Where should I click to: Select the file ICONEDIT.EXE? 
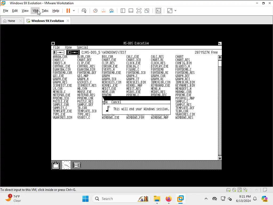point(62,85)
